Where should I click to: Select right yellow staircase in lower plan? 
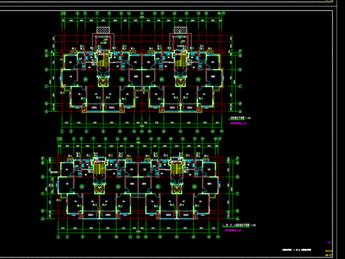click(x=176, y=168)
